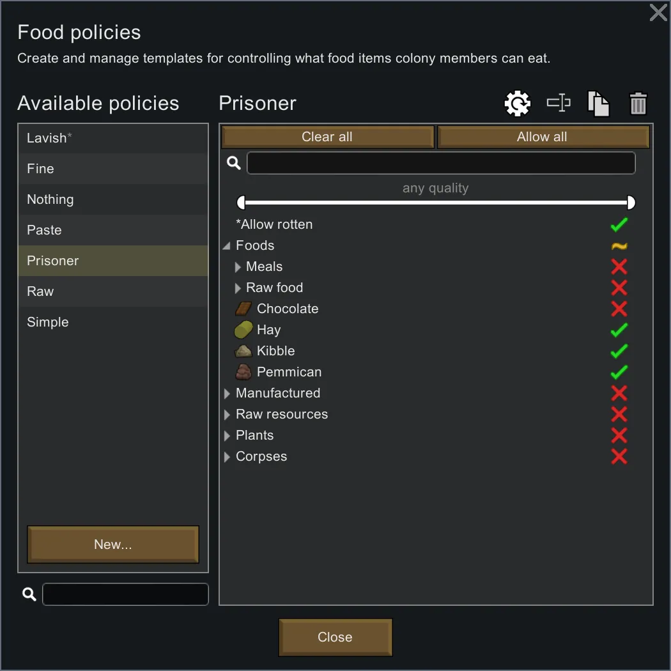Click the Hay bale icon
Image resolution: width=671 pixels, height=671 pixels.
(243, 330)
